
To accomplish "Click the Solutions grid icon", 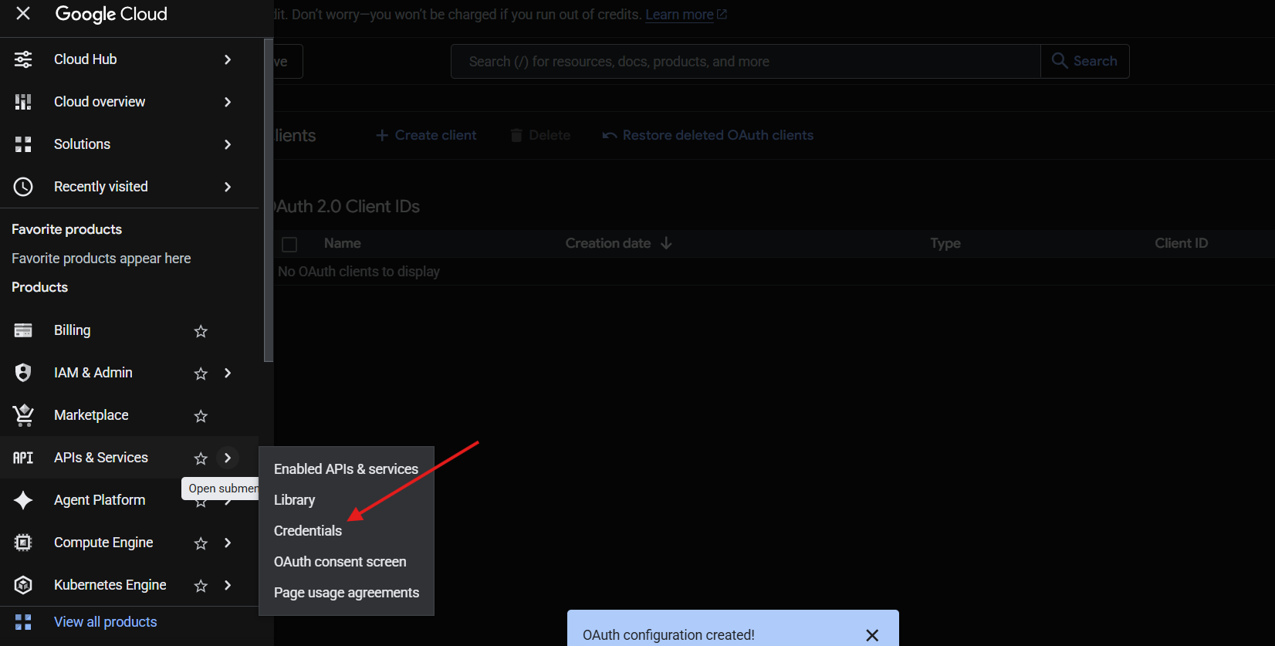I will tap(23, 144).
